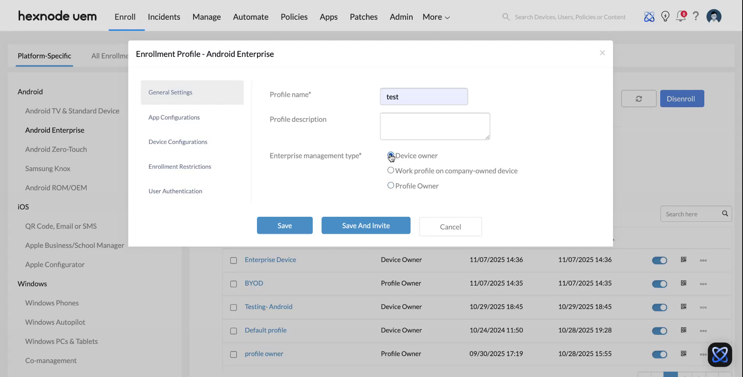Click the user avatar in the header
743x377 pixels.
[714, 17]
